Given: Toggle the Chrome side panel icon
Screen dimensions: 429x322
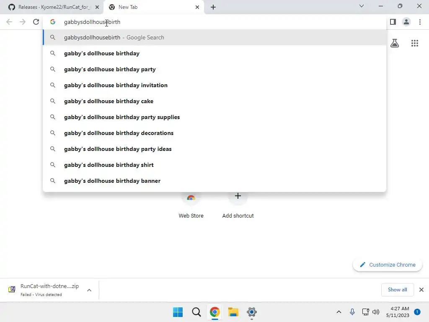Looking at the screenshot, I should pyautogui.click(x=393, y=22).
